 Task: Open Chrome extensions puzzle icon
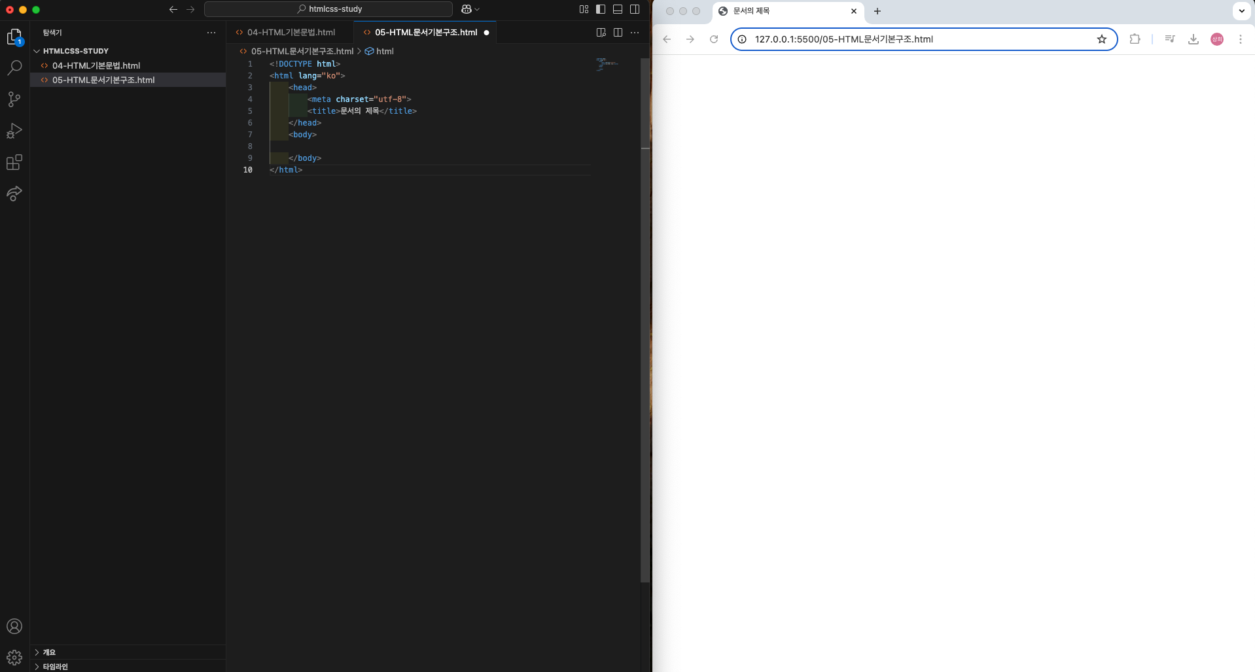click(1135, 39)
